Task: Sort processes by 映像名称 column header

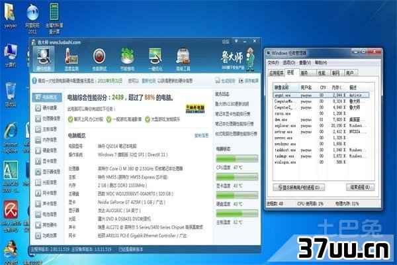Action: [x=286, y=87]
